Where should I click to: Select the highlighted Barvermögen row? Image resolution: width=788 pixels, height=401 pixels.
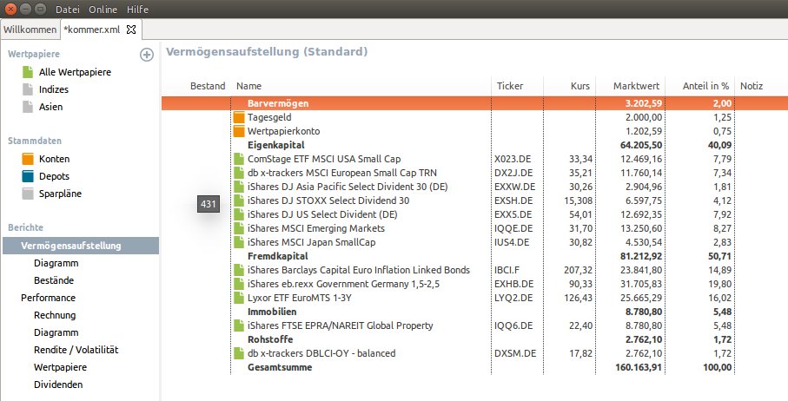point(474,103)
